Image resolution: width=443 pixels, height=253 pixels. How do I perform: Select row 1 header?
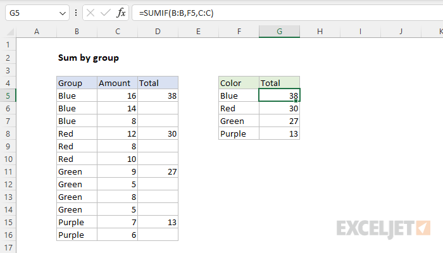[x=8, y=45]
